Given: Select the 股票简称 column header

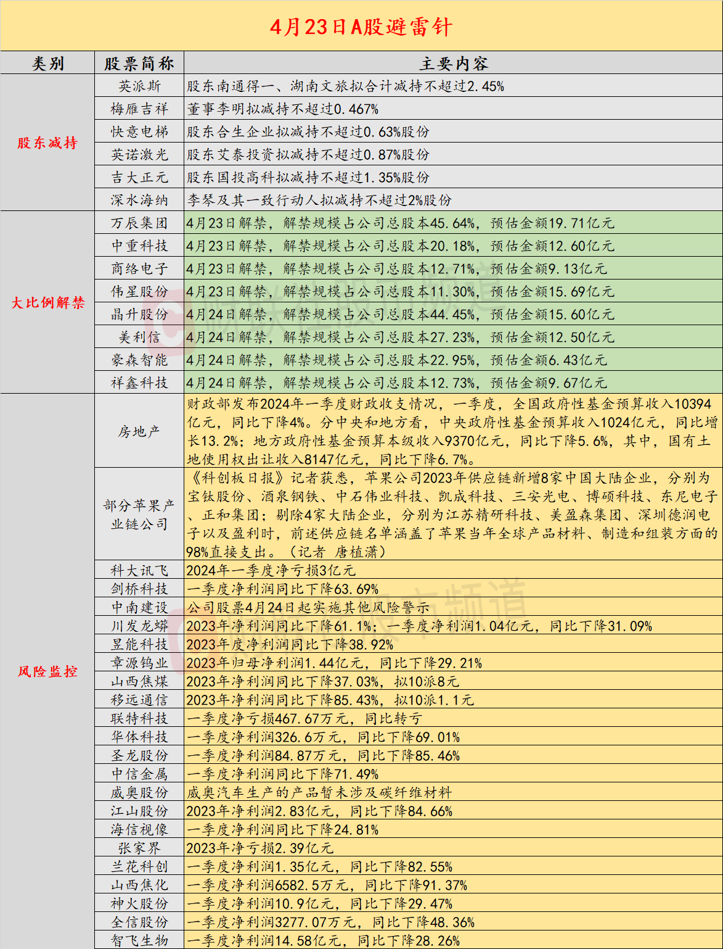Looking at the screenshot, I should [139, 63].
